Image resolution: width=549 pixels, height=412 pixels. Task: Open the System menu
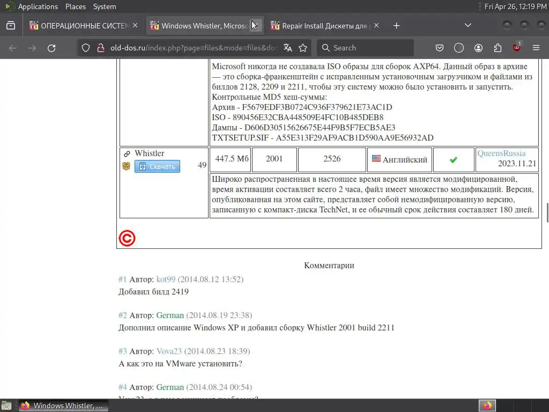point(105,6)
